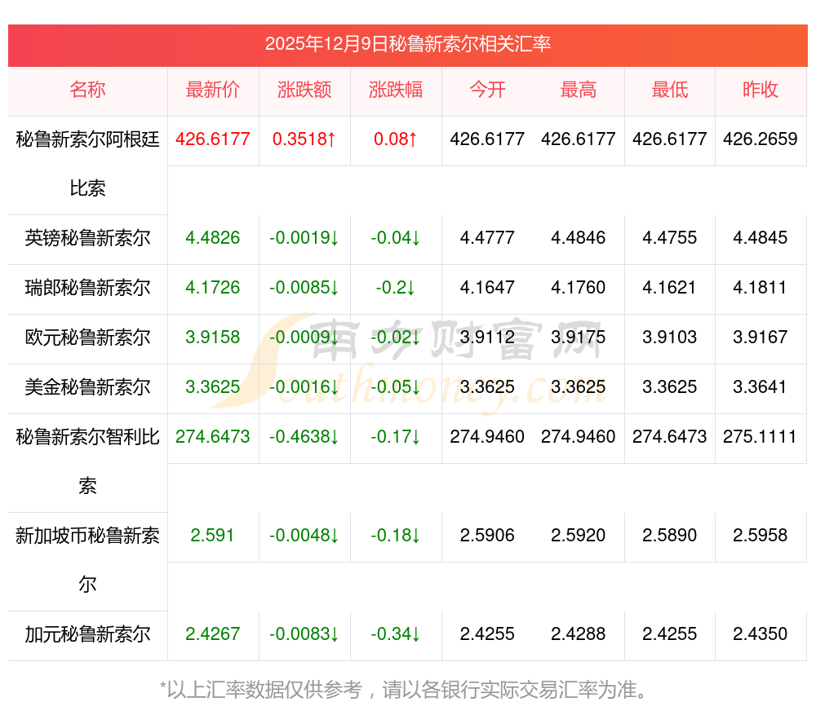
Task: Open the 英镑秘鲁新索尔 row name
Action: pyautogui.click(x=87, y=238)
